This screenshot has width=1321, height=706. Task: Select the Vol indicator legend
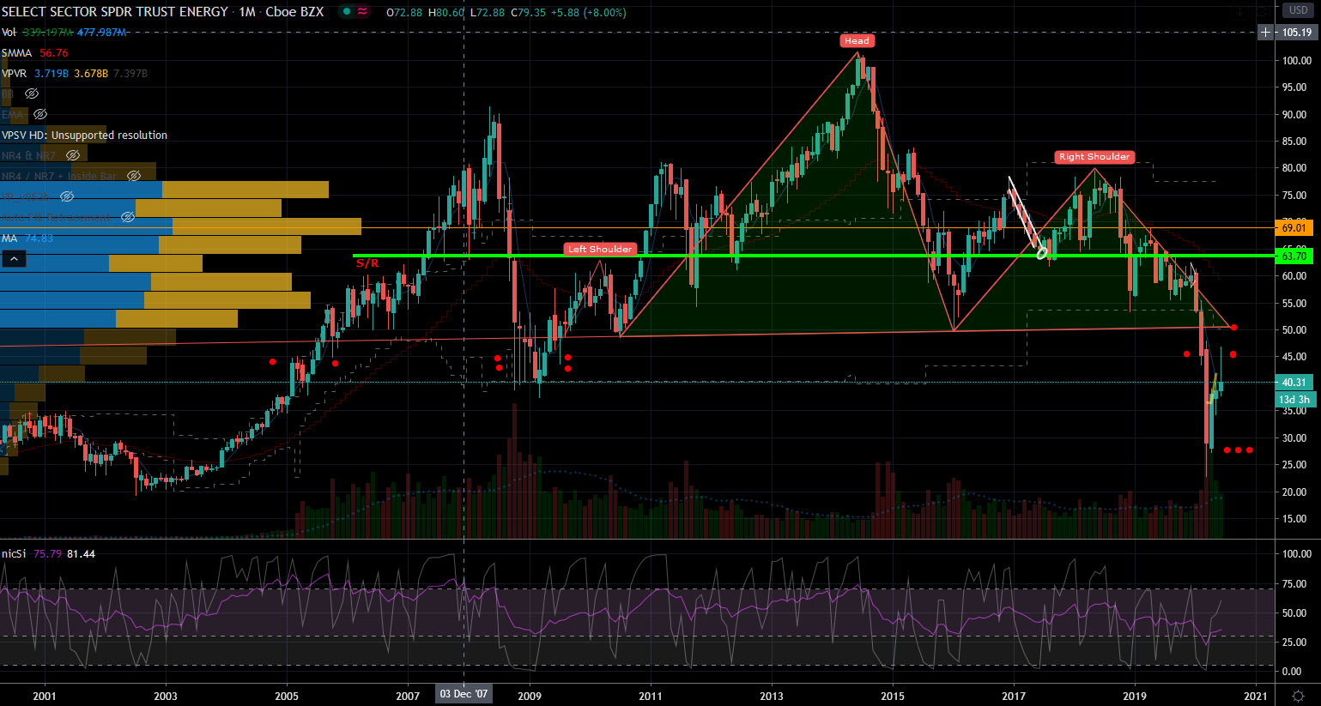(x=9, y=33)
